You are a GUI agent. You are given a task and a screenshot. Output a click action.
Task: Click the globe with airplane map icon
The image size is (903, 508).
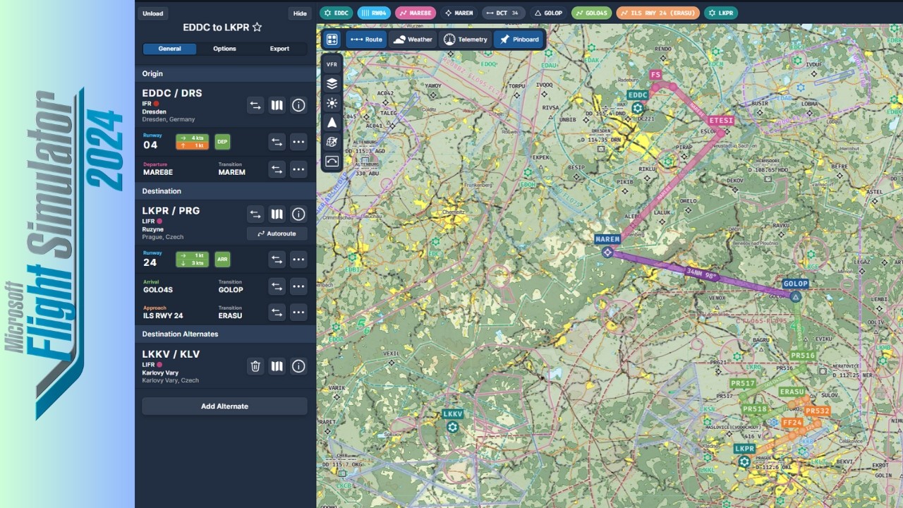click(332, 142)
